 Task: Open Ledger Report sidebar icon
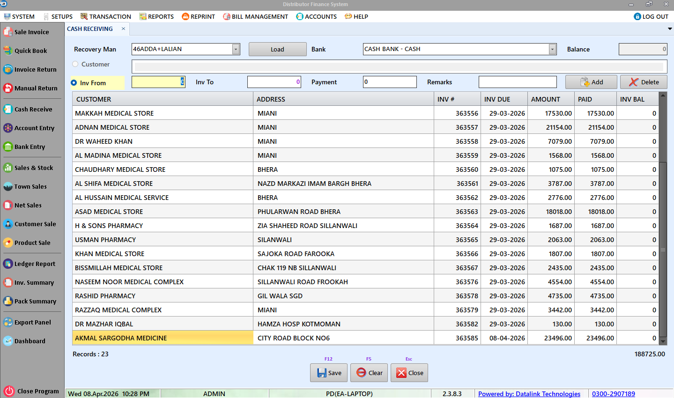8,264
